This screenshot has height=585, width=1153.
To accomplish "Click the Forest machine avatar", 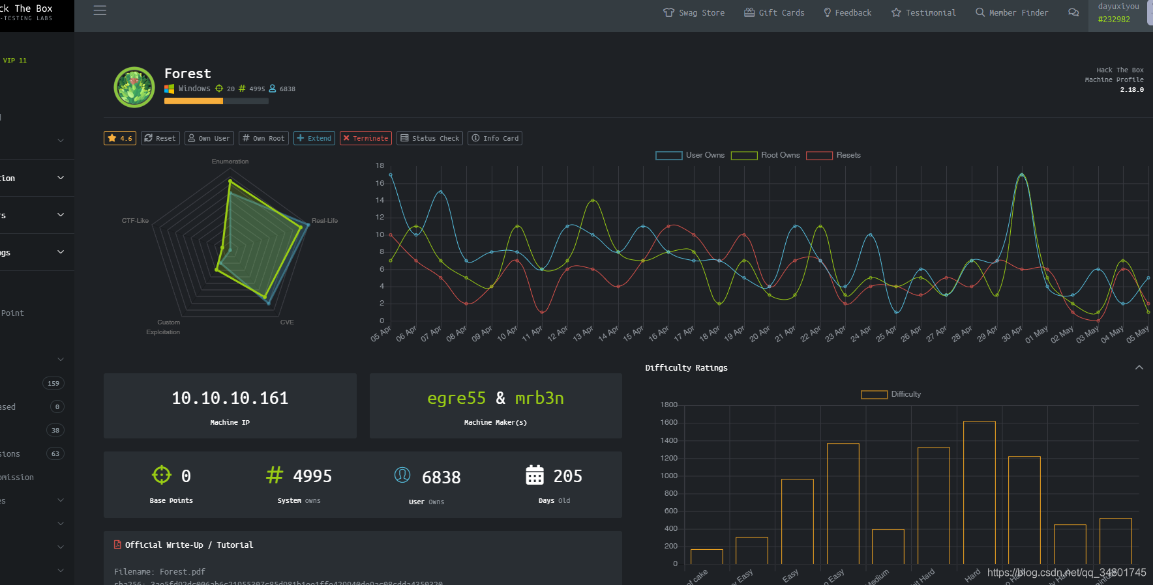I will point(134,87).
